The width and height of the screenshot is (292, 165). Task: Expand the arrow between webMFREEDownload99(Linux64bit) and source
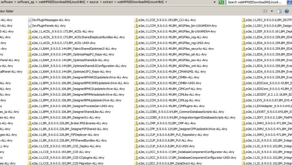click(87, 2)
